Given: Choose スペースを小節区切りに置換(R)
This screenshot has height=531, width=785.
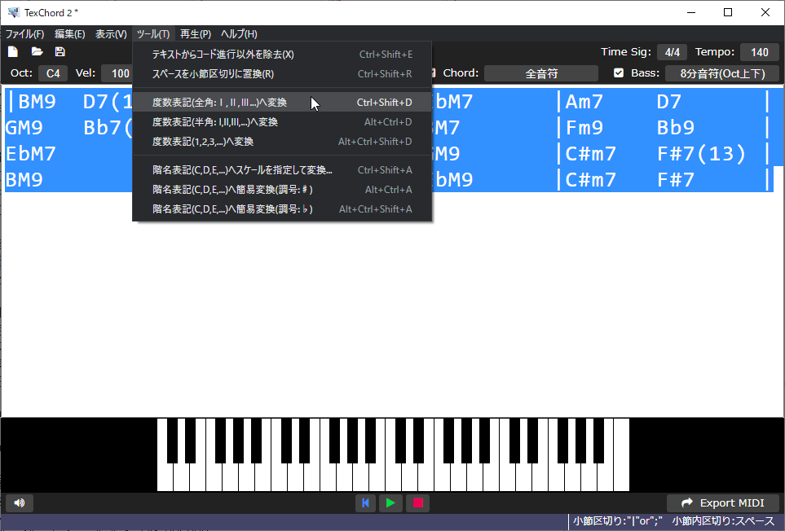Looking at the screenshot, I should pyautogui.click(x=282, y=74).
